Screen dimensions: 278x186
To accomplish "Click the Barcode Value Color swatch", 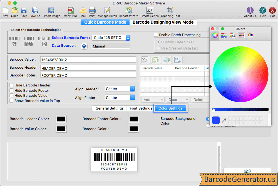I will point(61,129).
